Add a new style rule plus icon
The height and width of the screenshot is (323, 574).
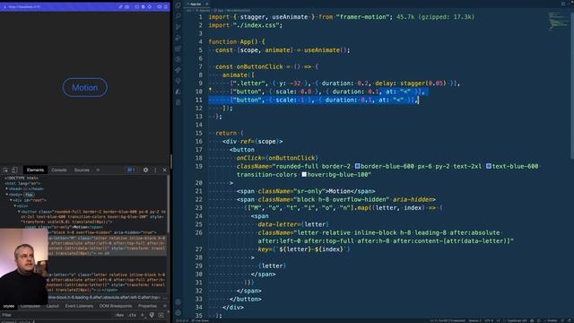[143, 315]
